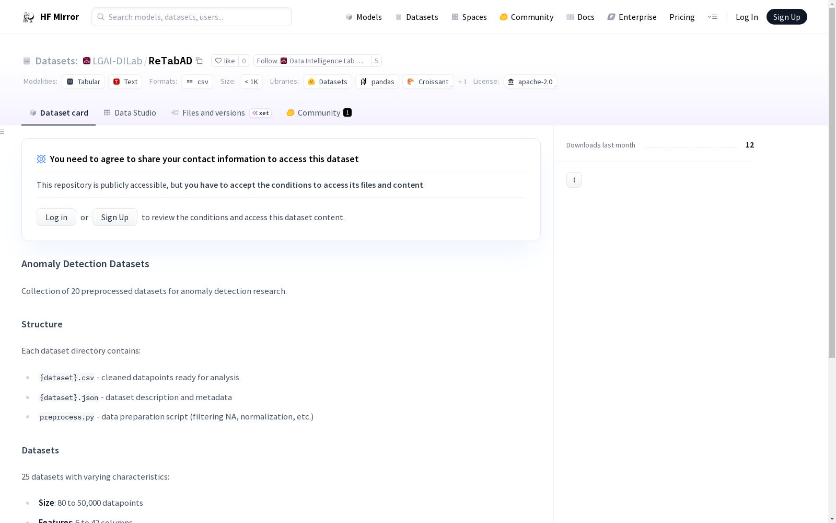Click the LGAI-DILab organization avatar icon

87,61
